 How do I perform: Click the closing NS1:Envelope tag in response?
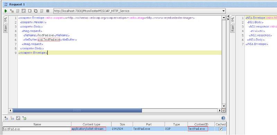click(x=257, y=44)
